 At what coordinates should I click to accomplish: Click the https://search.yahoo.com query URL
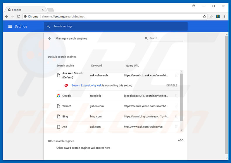click(x=146, y=106)
